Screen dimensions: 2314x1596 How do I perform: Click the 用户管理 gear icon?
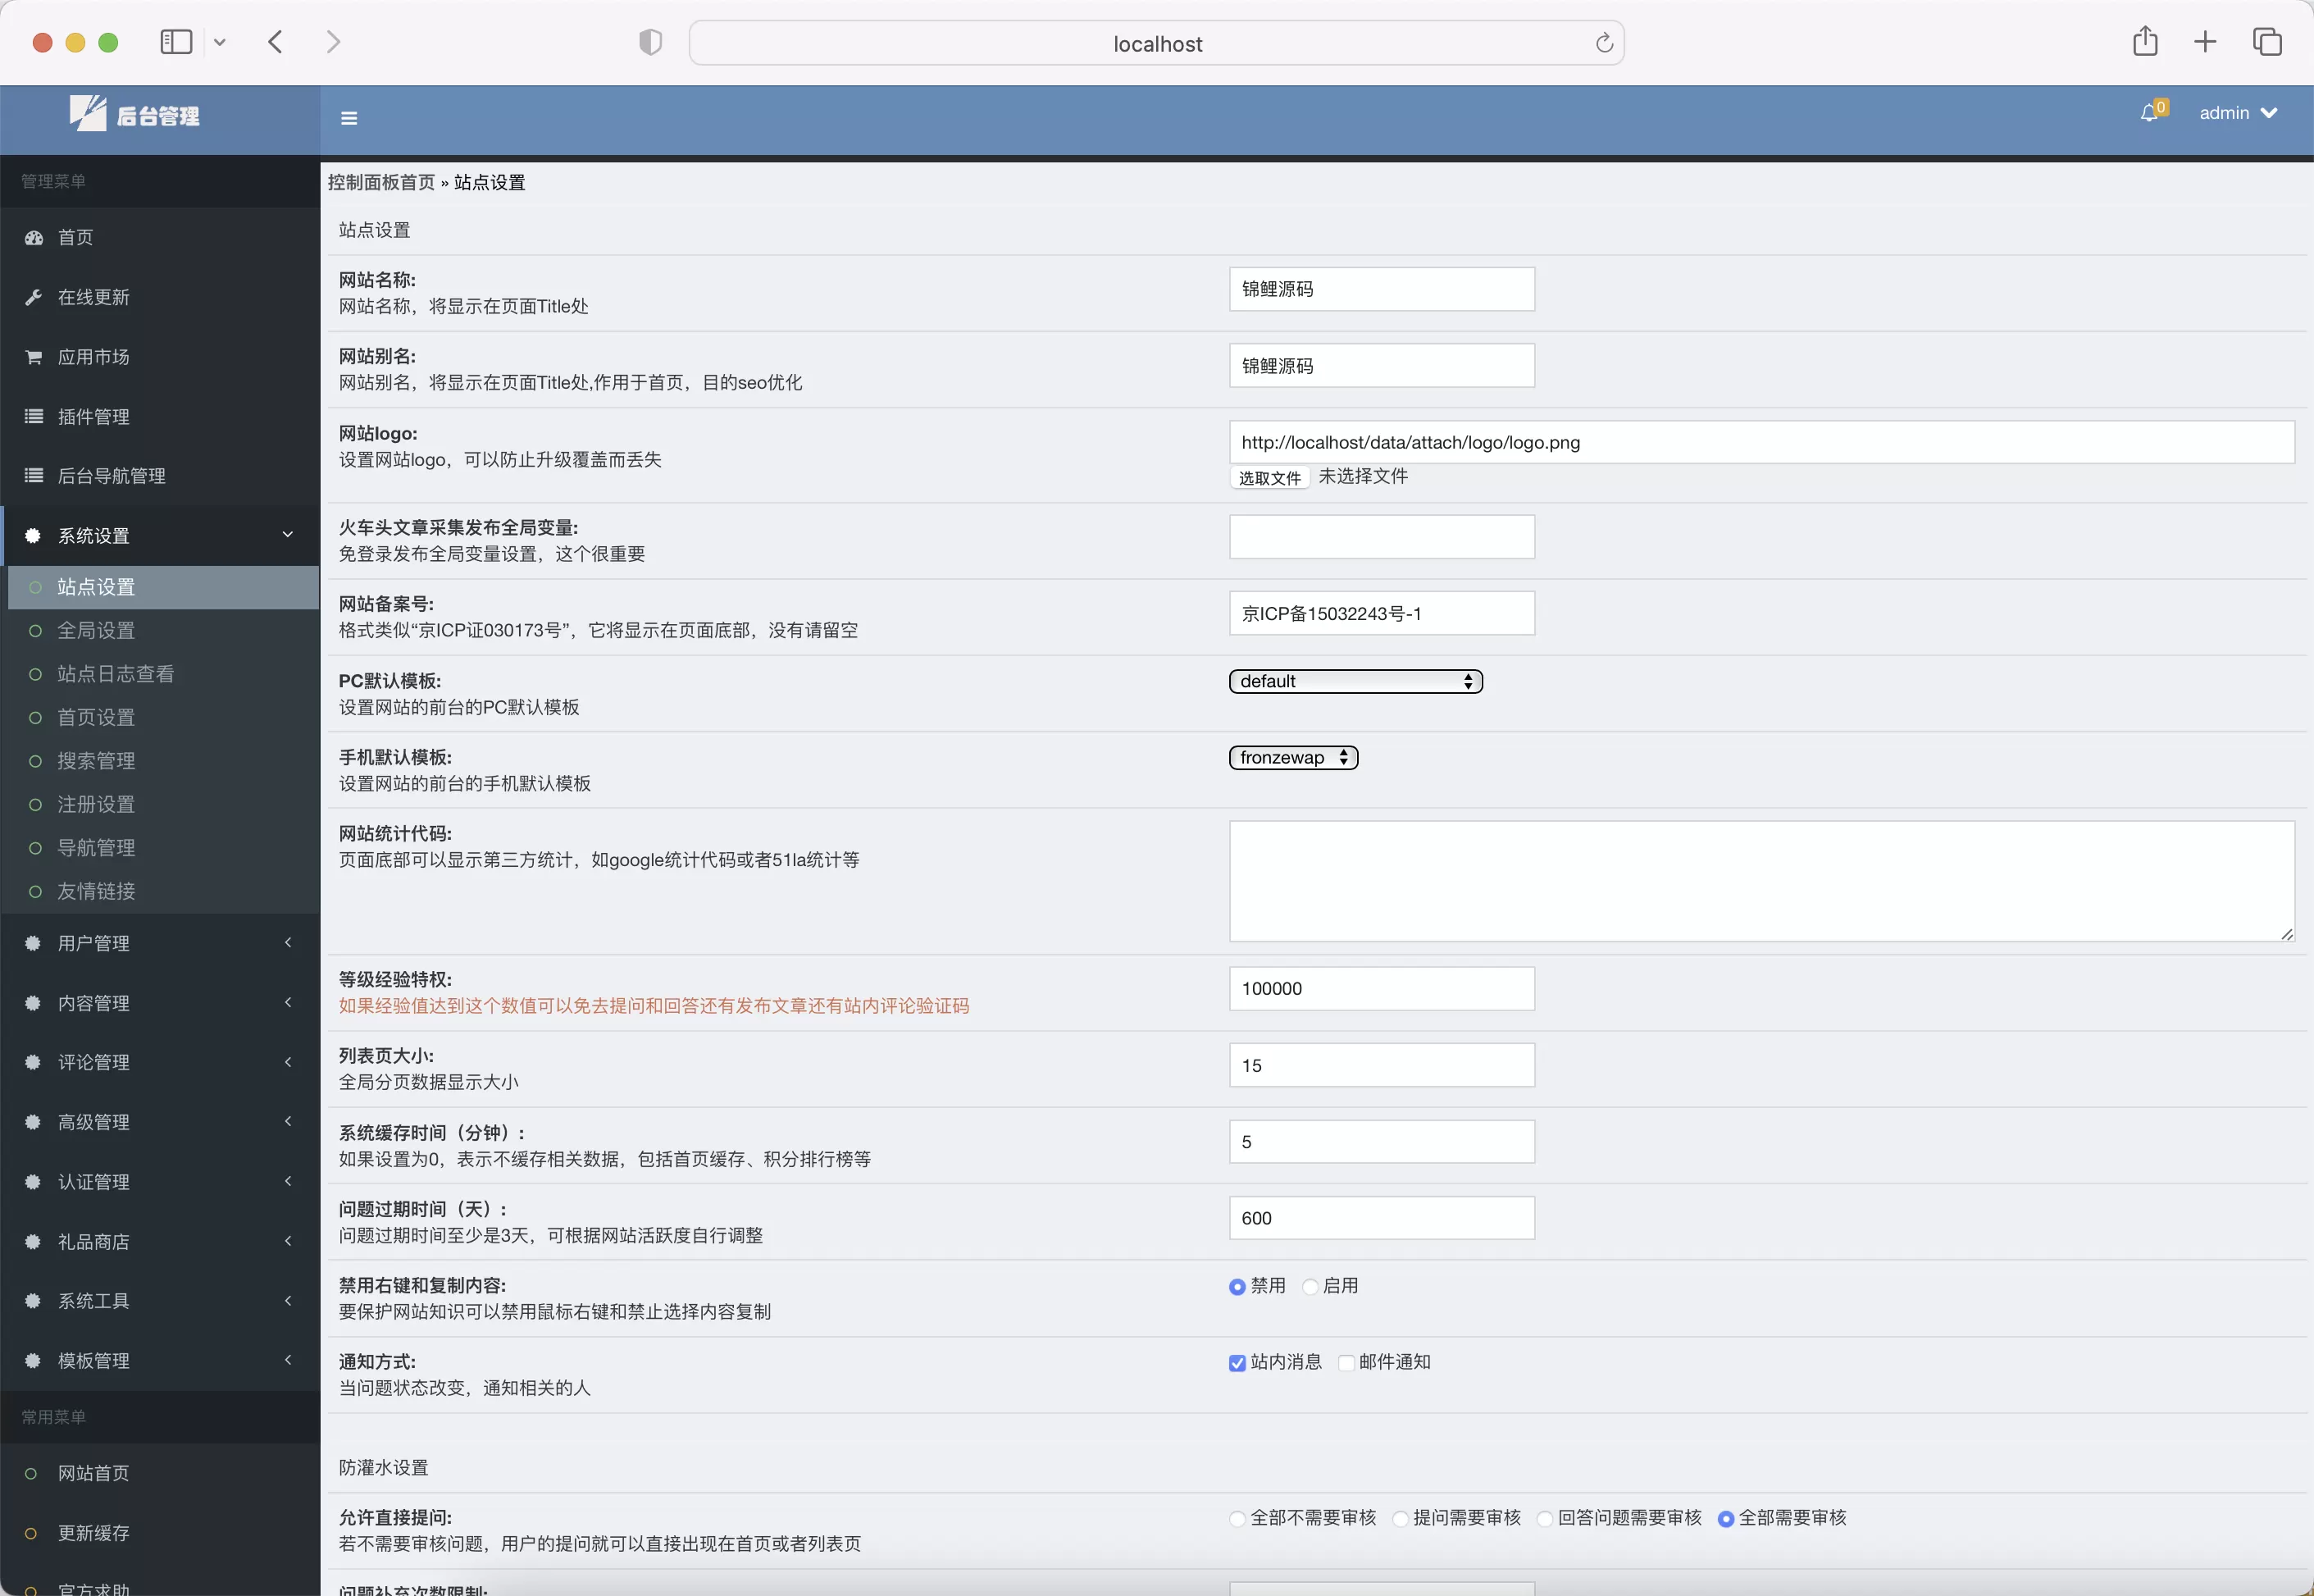pos(33,943)
